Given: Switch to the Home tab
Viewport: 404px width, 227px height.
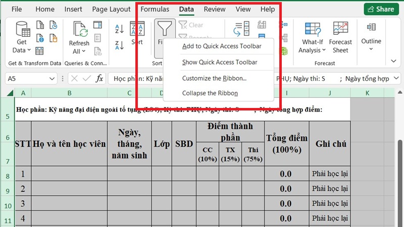Looking at the screenshot, I should 45,9.
